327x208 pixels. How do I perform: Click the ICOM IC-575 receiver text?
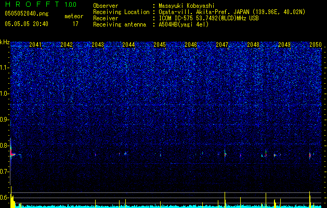pos(208,18)
